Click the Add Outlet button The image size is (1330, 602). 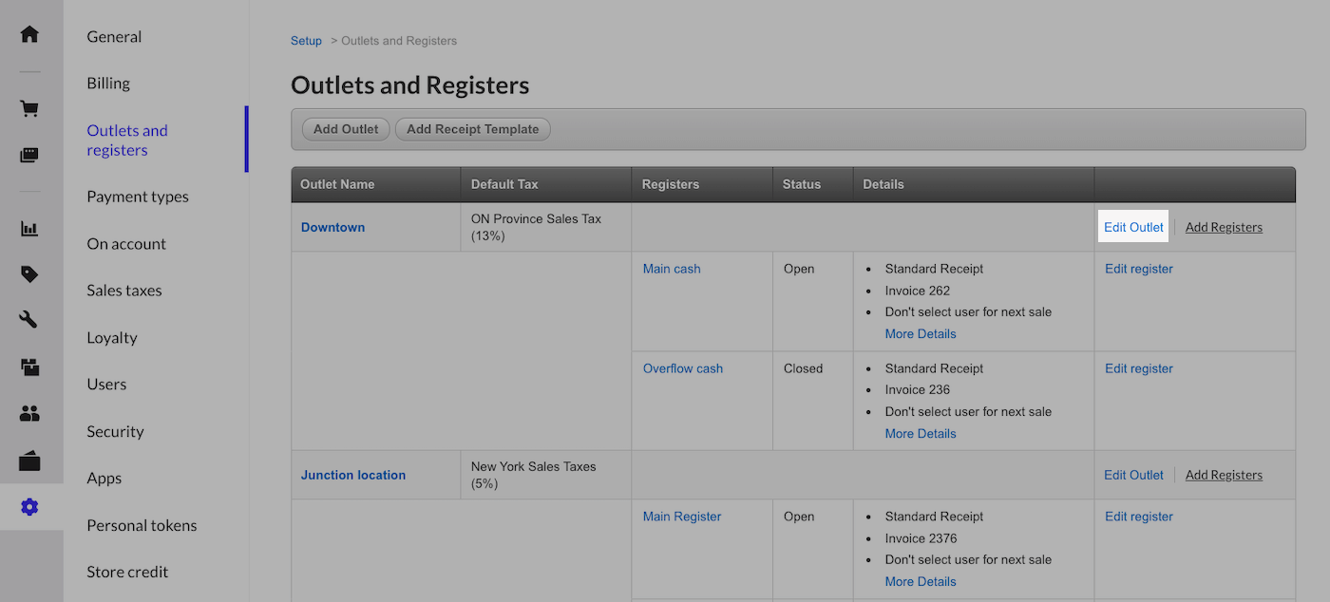pyautogui.click(x=345, y=128)
